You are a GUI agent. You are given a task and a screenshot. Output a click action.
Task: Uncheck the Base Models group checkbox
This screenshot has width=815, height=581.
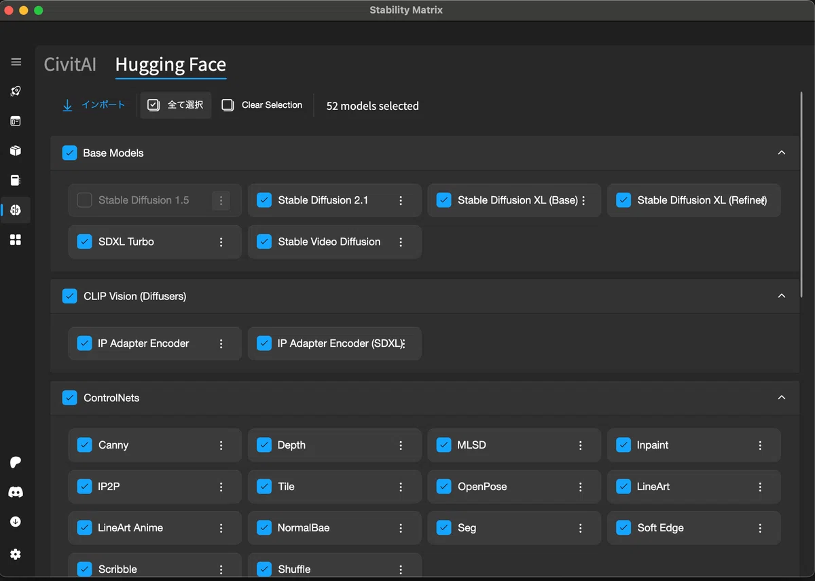[69, 153]
